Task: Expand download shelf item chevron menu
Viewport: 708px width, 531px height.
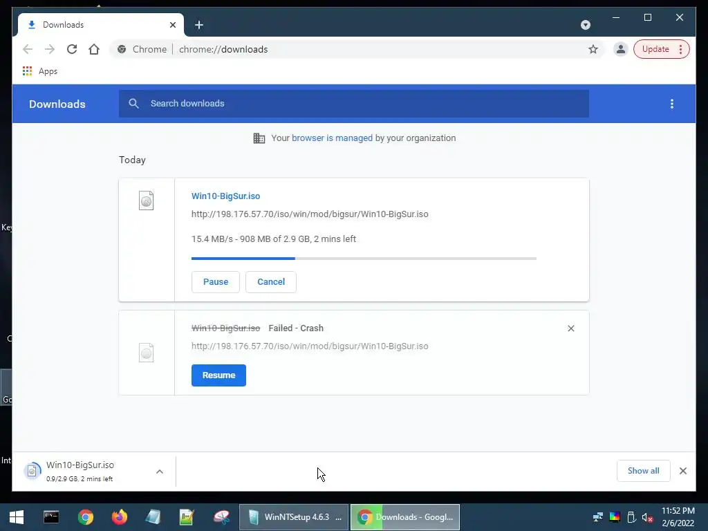Action: point(160,472)
